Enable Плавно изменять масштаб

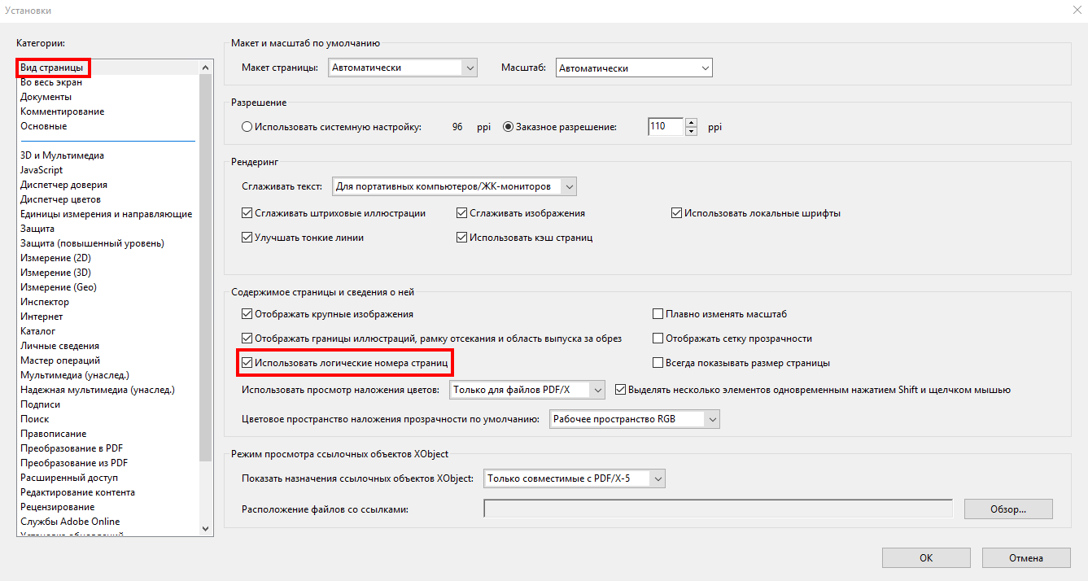(x=659, y=314)
